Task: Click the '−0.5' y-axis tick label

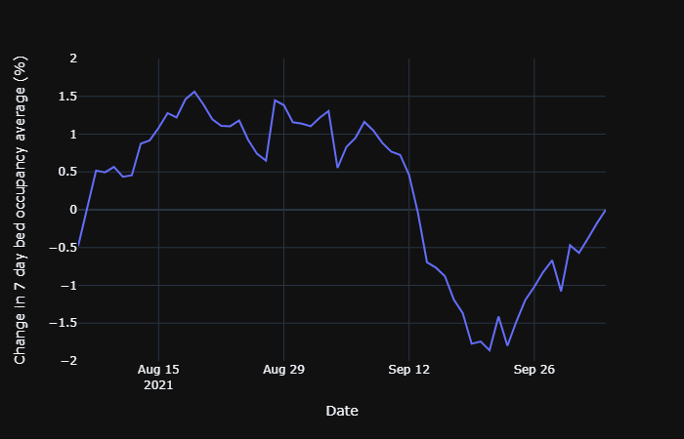Action: 63,247
